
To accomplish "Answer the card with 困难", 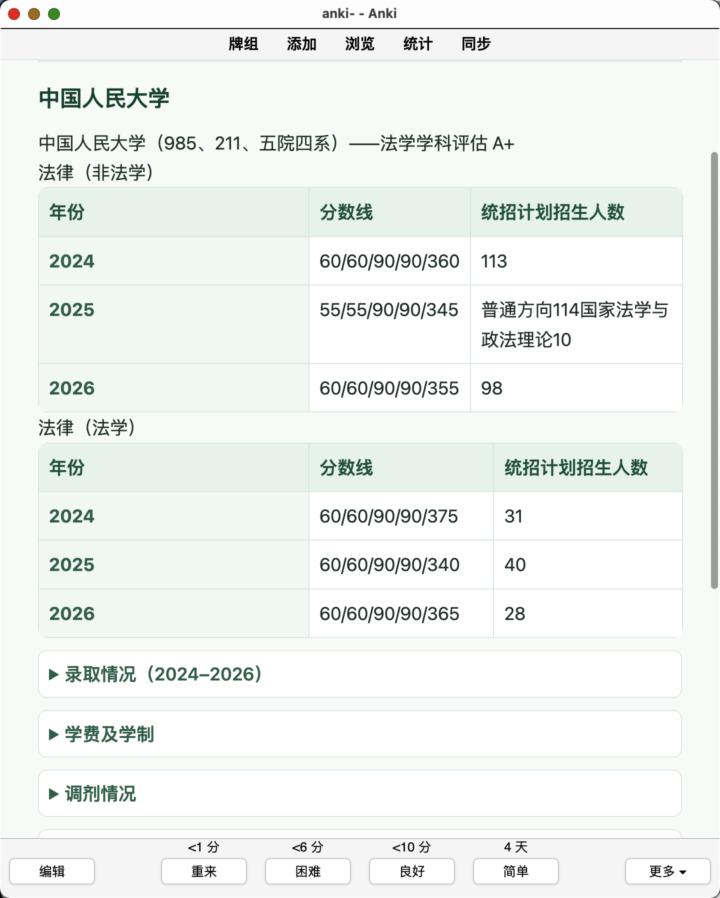I will pos(308,871).
